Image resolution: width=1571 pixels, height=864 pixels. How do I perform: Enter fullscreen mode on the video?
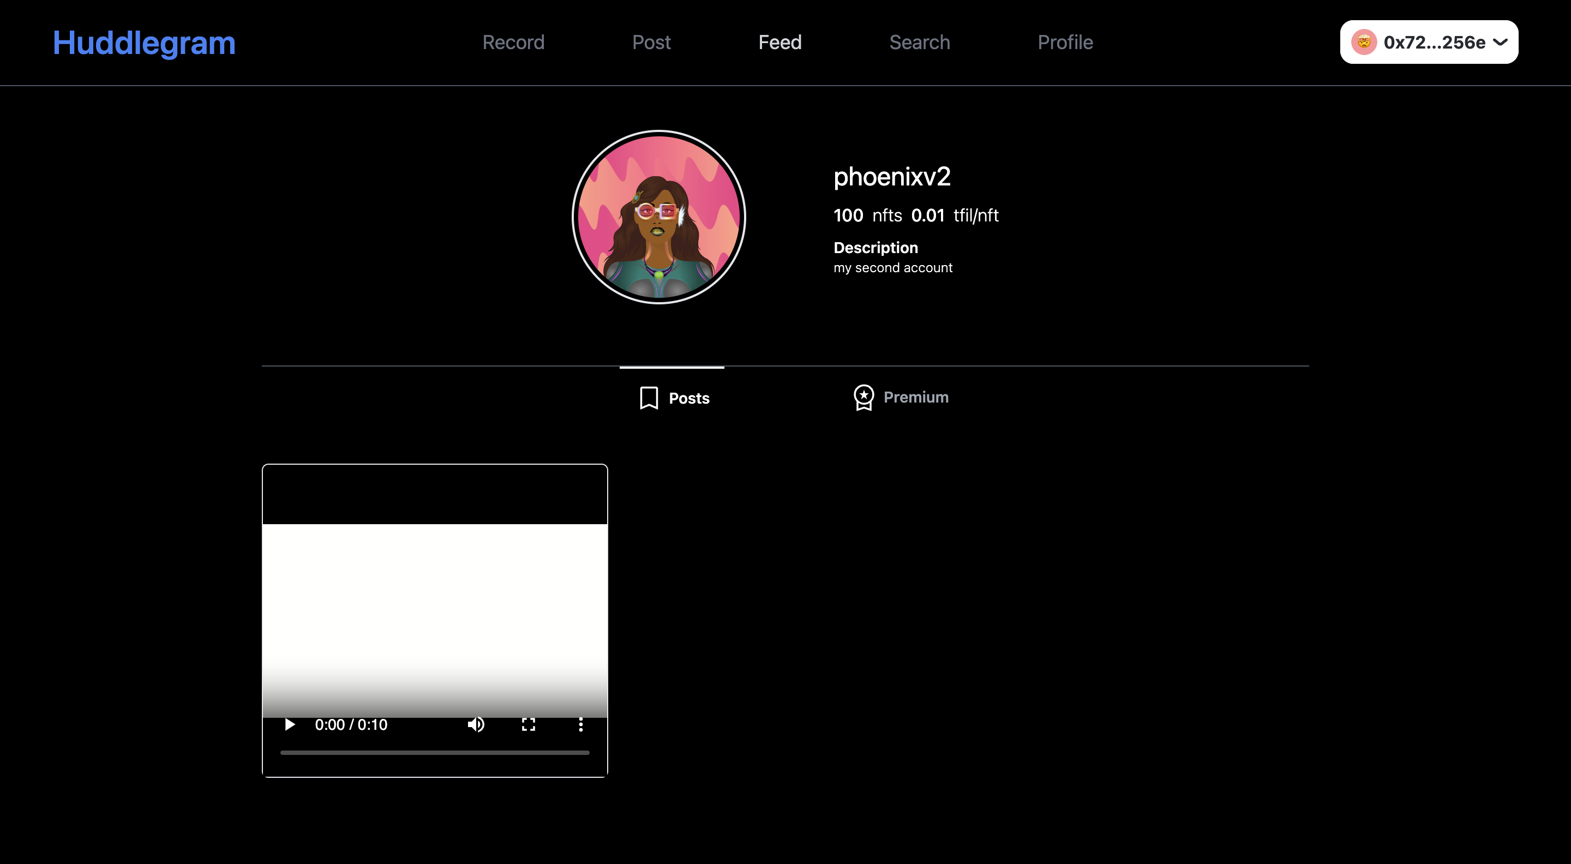tap(528, 724)
